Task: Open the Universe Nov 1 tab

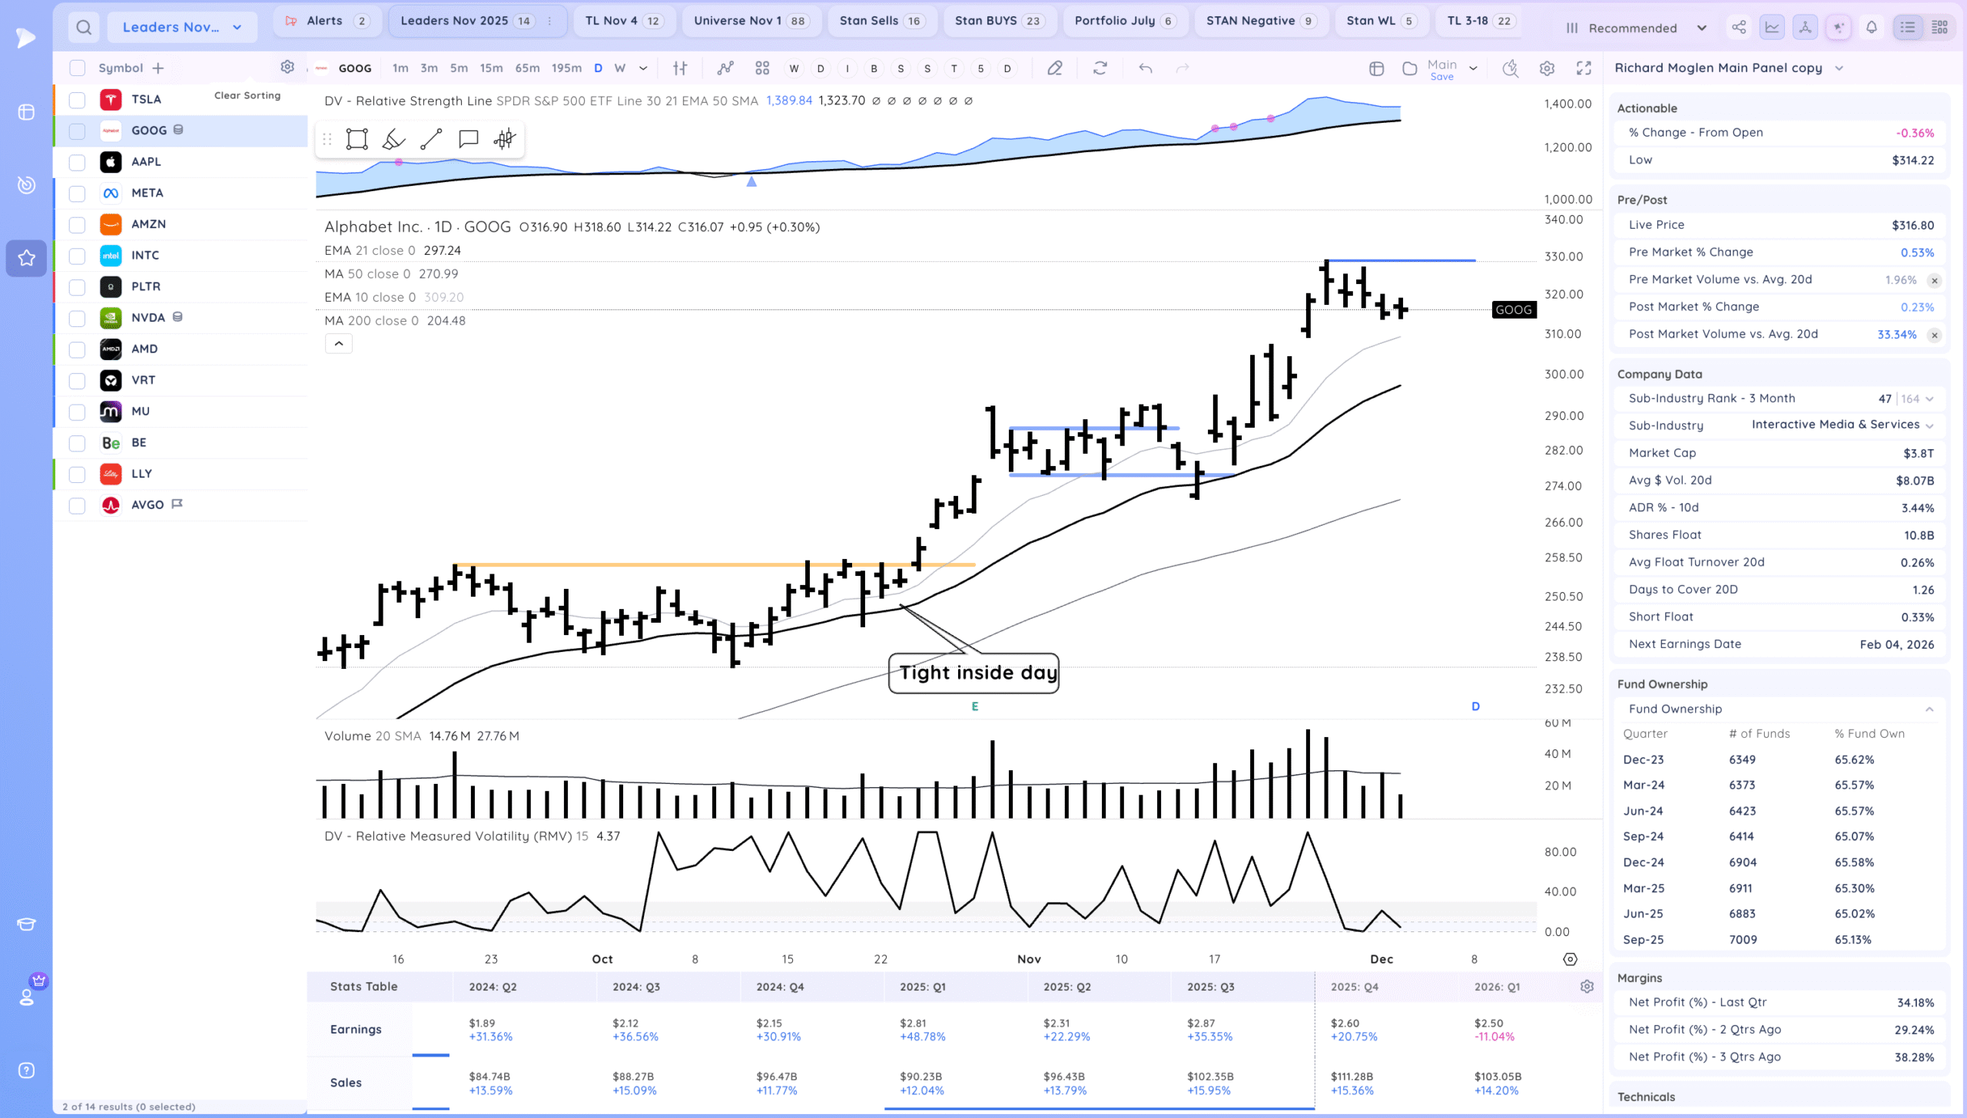Action: [x=749, y=21]
